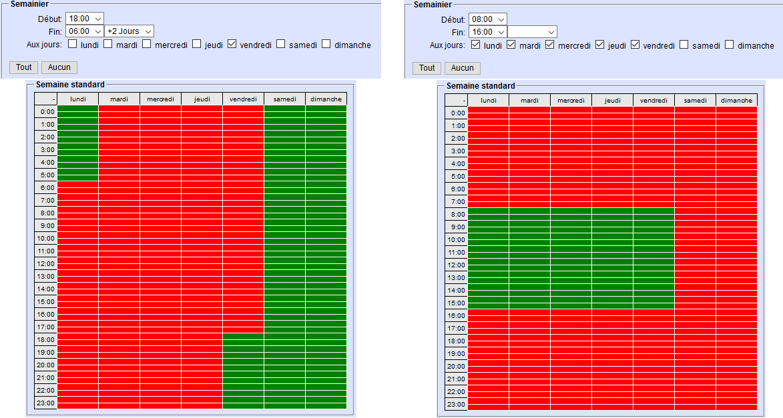Select the 18:00 row label in right grid
The height and width of the screenshot is (418, 783).
pyautogui.click(x=456, y=341)
